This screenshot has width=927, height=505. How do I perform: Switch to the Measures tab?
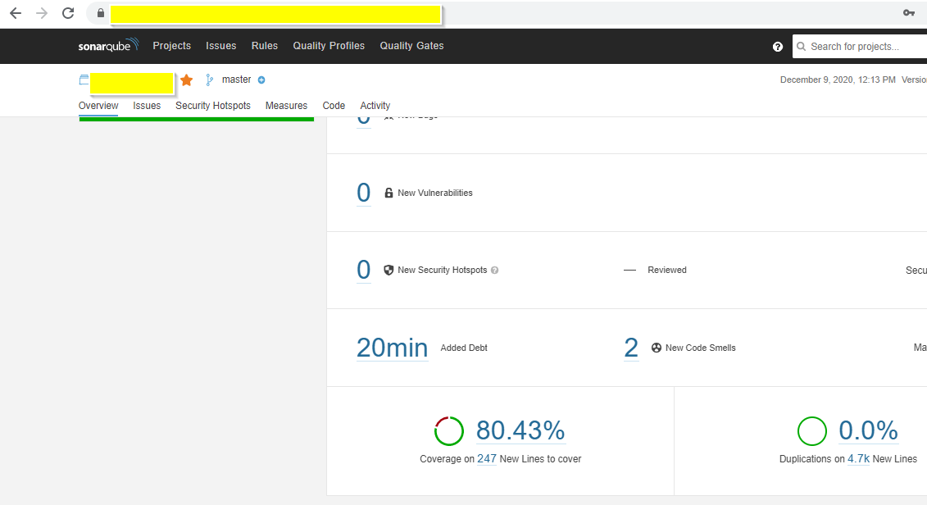[x=286, y=105]
